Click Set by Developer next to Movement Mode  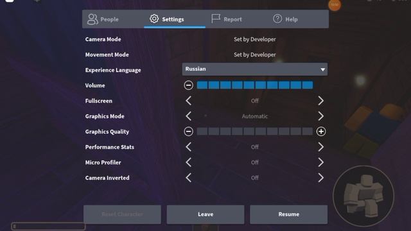pyautogui.click(x=255, y=55)
